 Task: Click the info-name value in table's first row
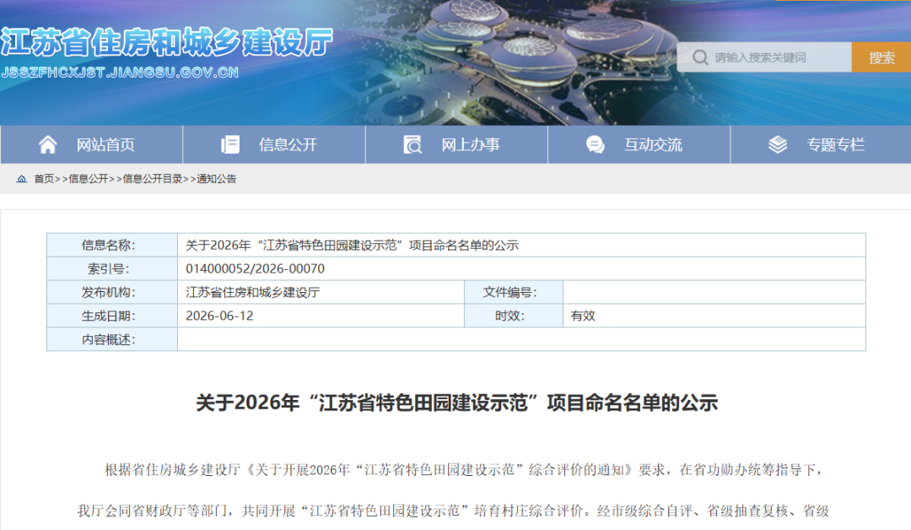(x=352, y=246)
